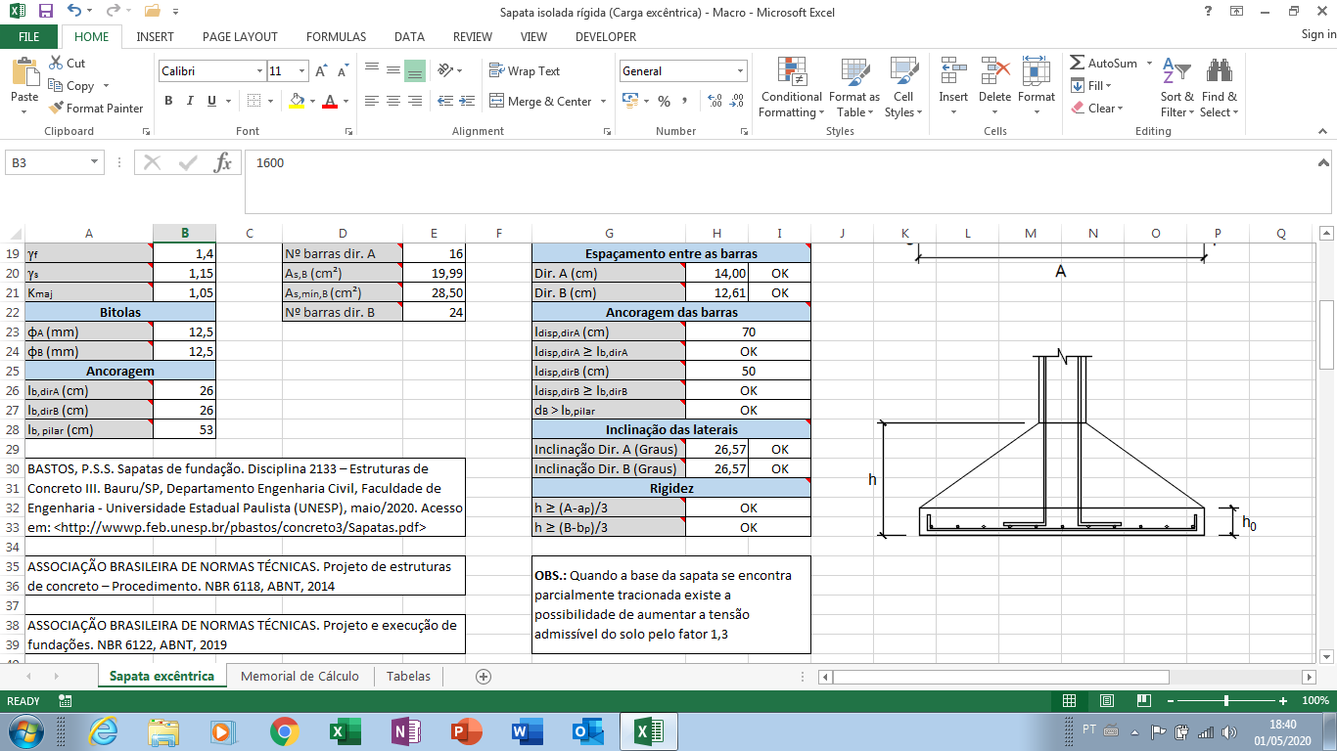1337x751 pixels.
Task: Insert cells button
Action: pyautogui.click(x=953, y=87)
